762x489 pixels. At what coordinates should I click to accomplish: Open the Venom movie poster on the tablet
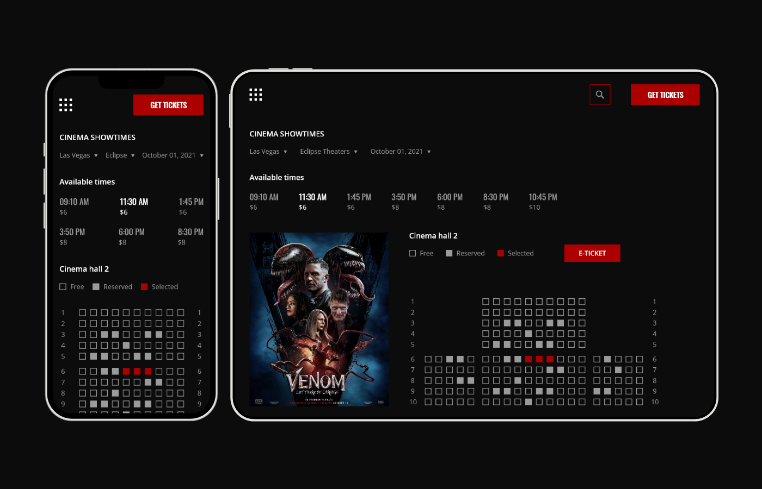point(319,319)
